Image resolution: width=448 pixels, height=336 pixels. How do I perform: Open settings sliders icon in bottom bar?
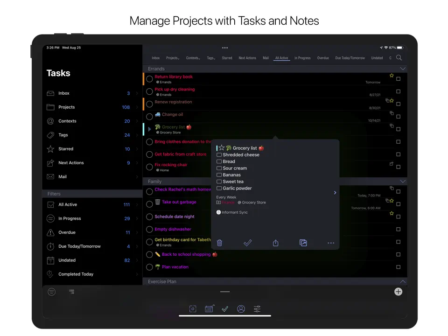click(x=257, y=309)
